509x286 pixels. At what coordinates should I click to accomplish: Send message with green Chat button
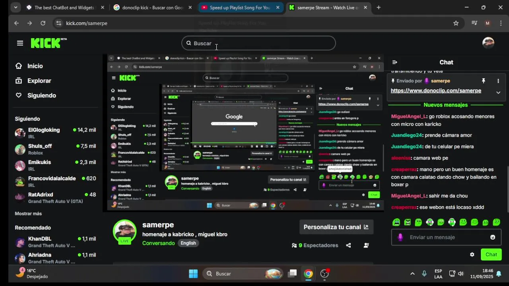click(x=491, y=255)
